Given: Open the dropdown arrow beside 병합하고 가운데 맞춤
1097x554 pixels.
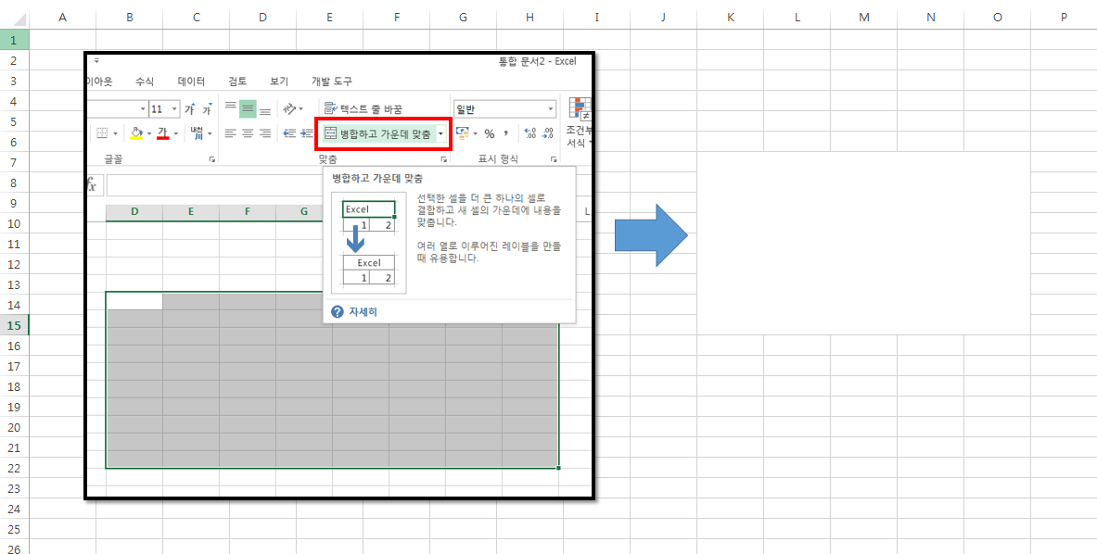Looking at the screenshot, I should pos(440,134).
